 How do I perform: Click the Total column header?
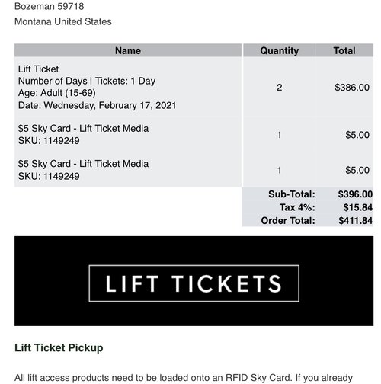[x=344, y=50]
